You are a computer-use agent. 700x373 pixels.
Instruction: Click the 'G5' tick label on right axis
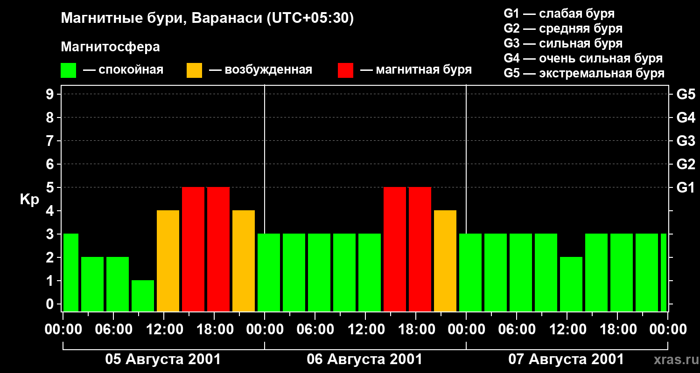(x=686, y=94)
